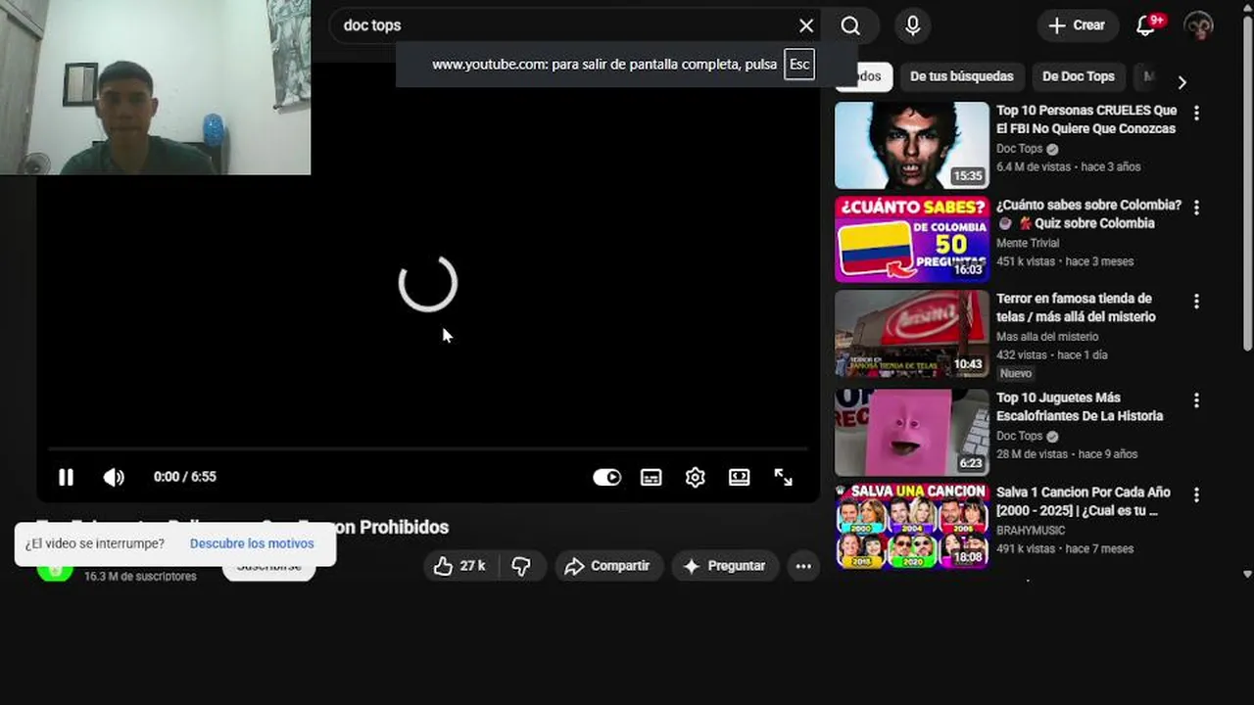1254x705 pixels.
Task: Click the title 'Top 10 Personas CRUELES Que El FBI'
Action: coord(1085,119)
